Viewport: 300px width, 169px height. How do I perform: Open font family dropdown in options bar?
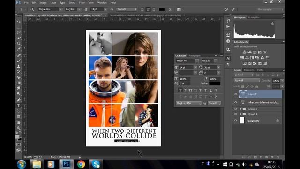60,9
